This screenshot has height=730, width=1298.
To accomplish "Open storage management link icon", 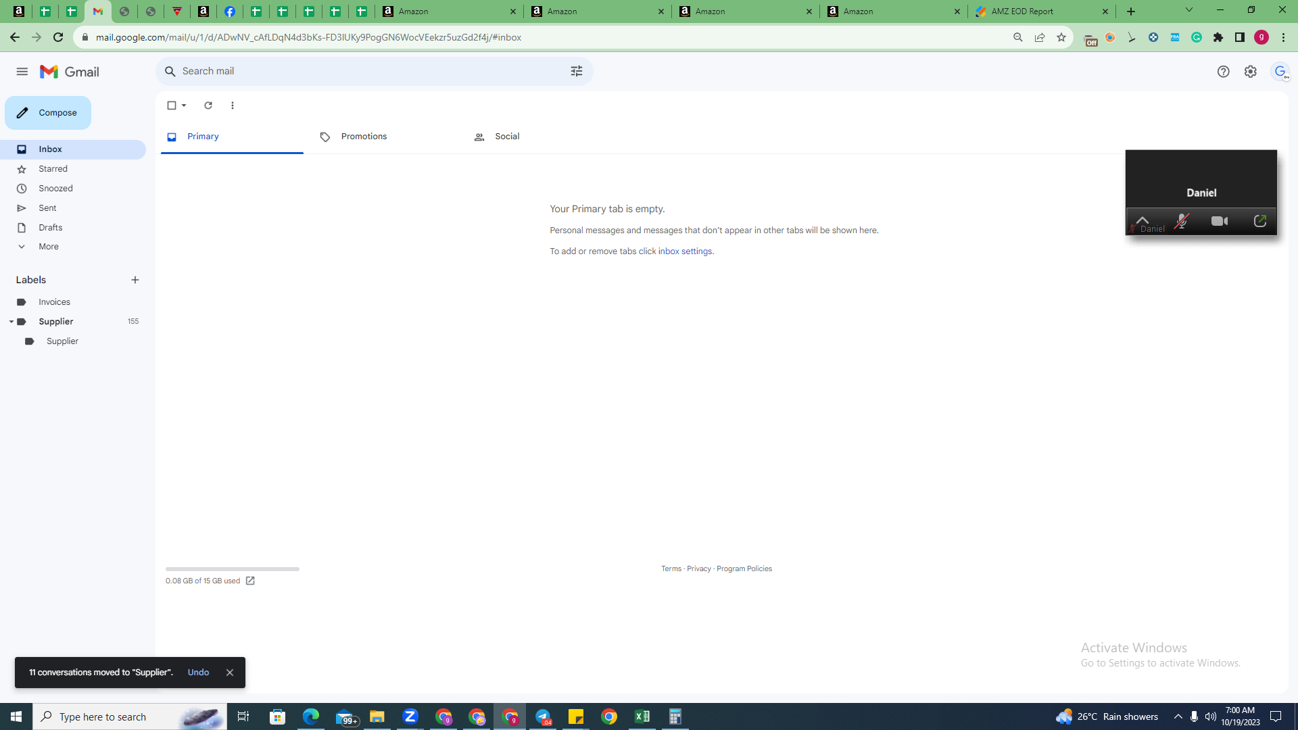I will [250, 581].
